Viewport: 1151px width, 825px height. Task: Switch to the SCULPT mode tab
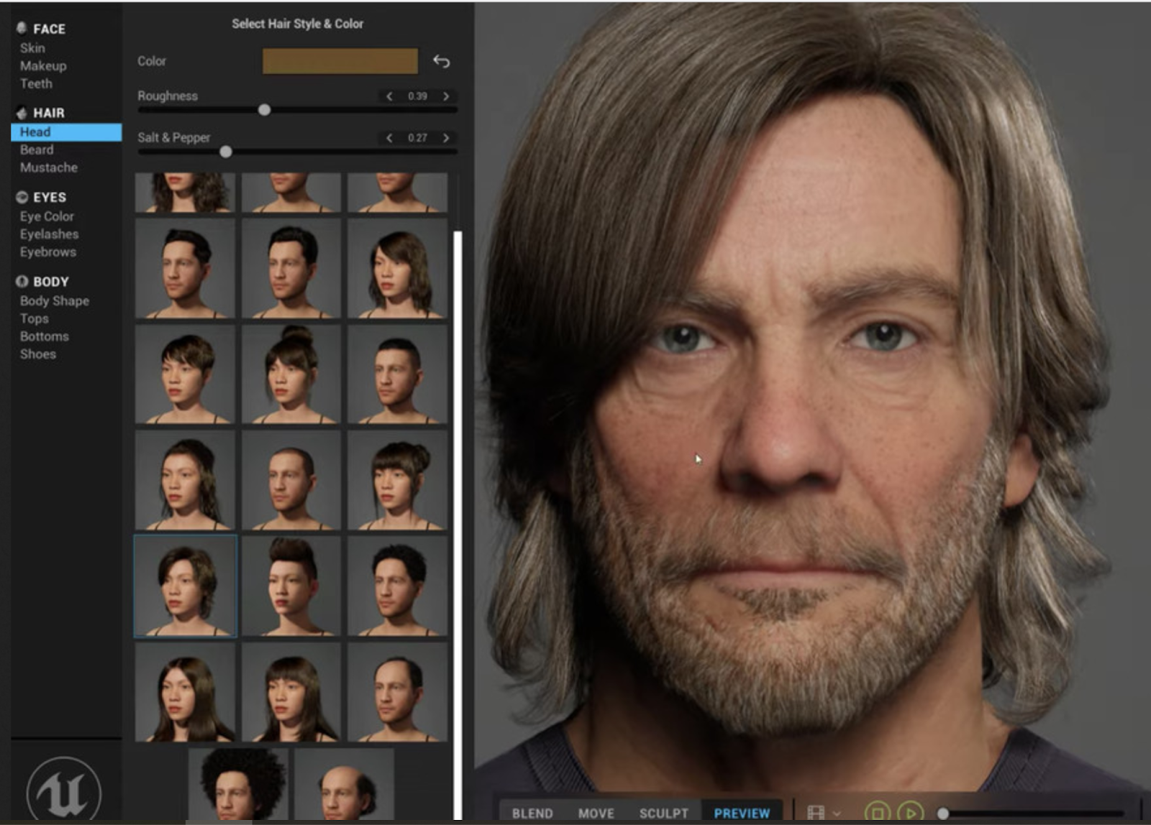pos(664,813)
